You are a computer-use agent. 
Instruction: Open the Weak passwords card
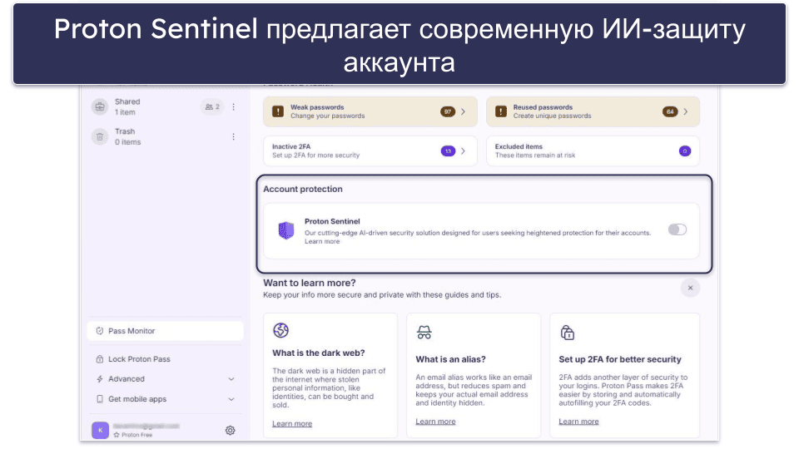point(370,111)
